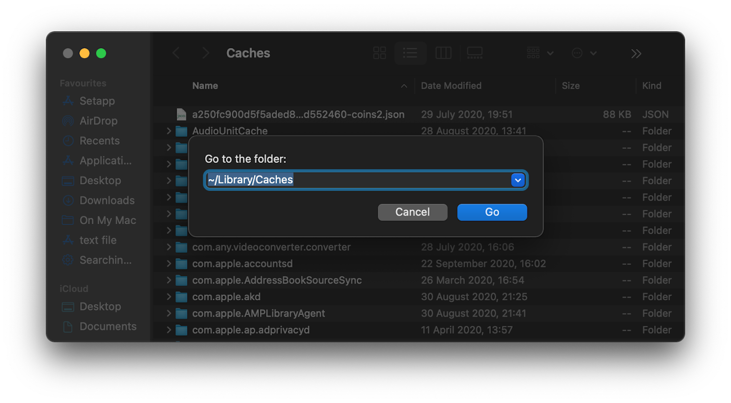Select list view mode

pos(410,53)
